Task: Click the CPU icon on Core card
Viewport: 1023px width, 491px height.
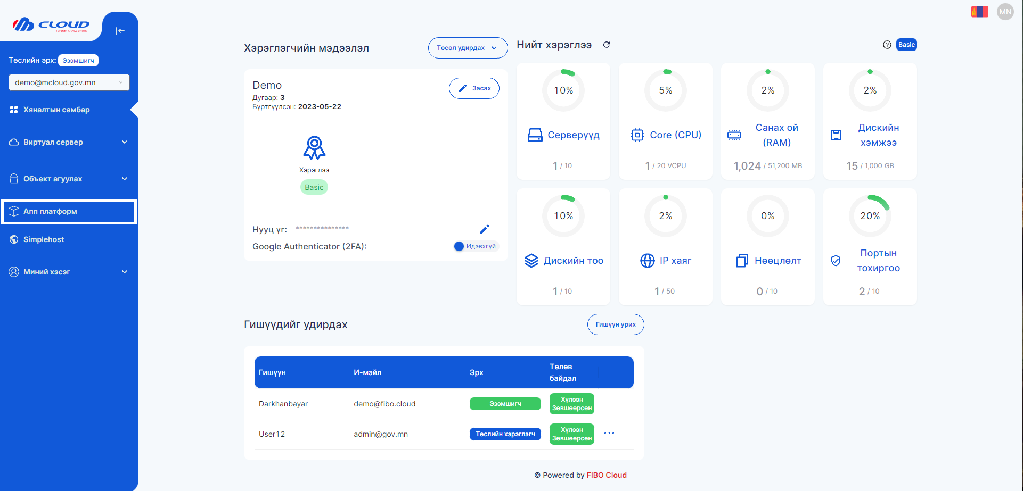Action: (637, 135)
